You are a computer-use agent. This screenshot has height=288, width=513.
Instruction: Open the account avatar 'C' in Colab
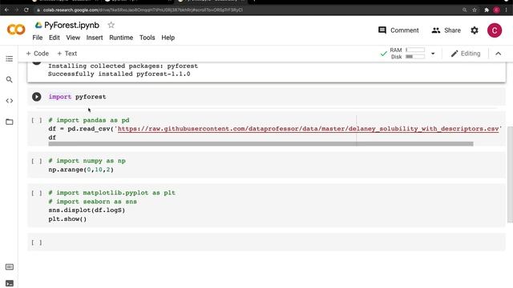[x=495, y=30]
